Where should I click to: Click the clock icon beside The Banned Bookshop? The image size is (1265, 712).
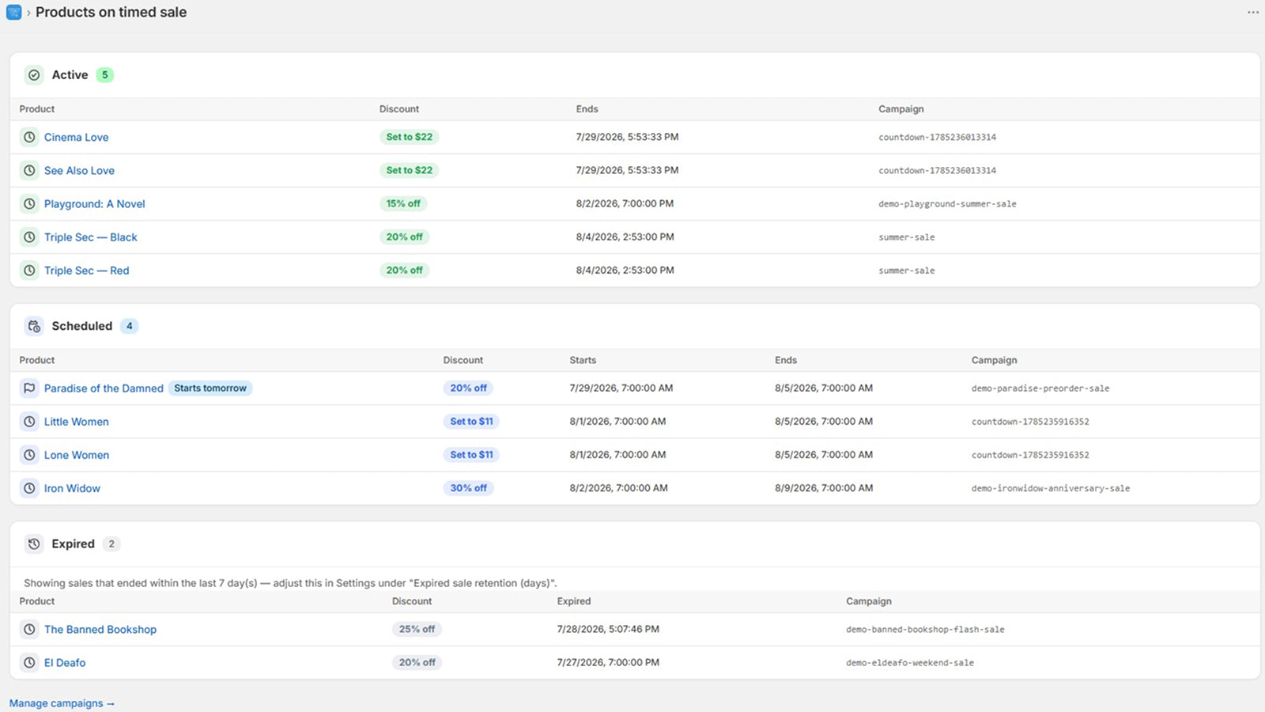click(29, 630)
